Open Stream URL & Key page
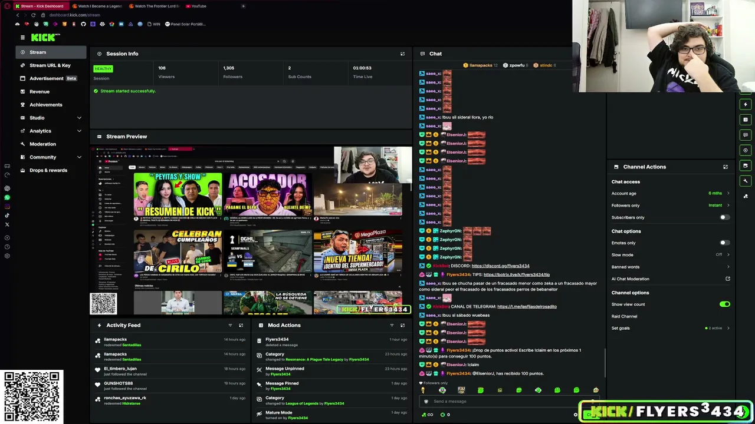 (x=51, y=65)
